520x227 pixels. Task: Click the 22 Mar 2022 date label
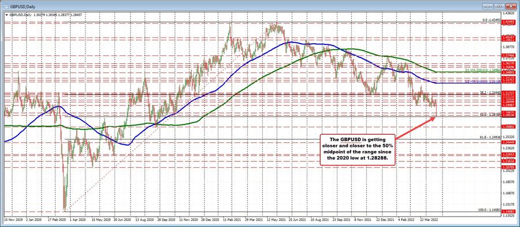pyautogui.click(x=429, y=219)
